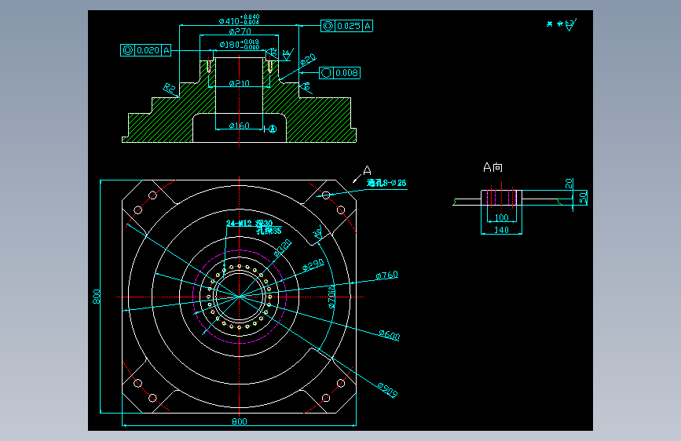Select the 孔深35 hole depth note
Screen dimensions: 681x441
(x=269, y=231)
